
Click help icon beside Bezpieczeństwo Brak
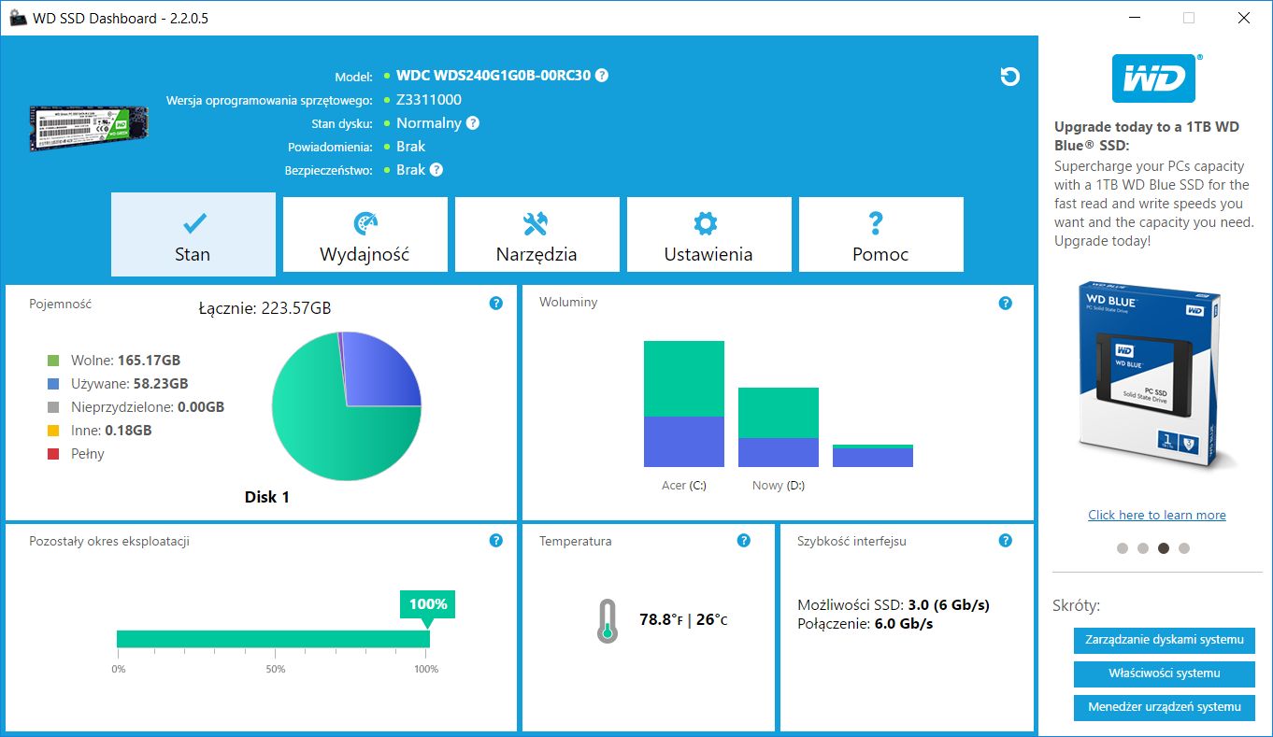point(436,170)
